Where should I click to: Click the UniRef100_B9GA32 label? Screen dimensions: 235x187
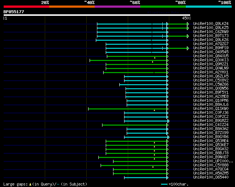point(211,149)
